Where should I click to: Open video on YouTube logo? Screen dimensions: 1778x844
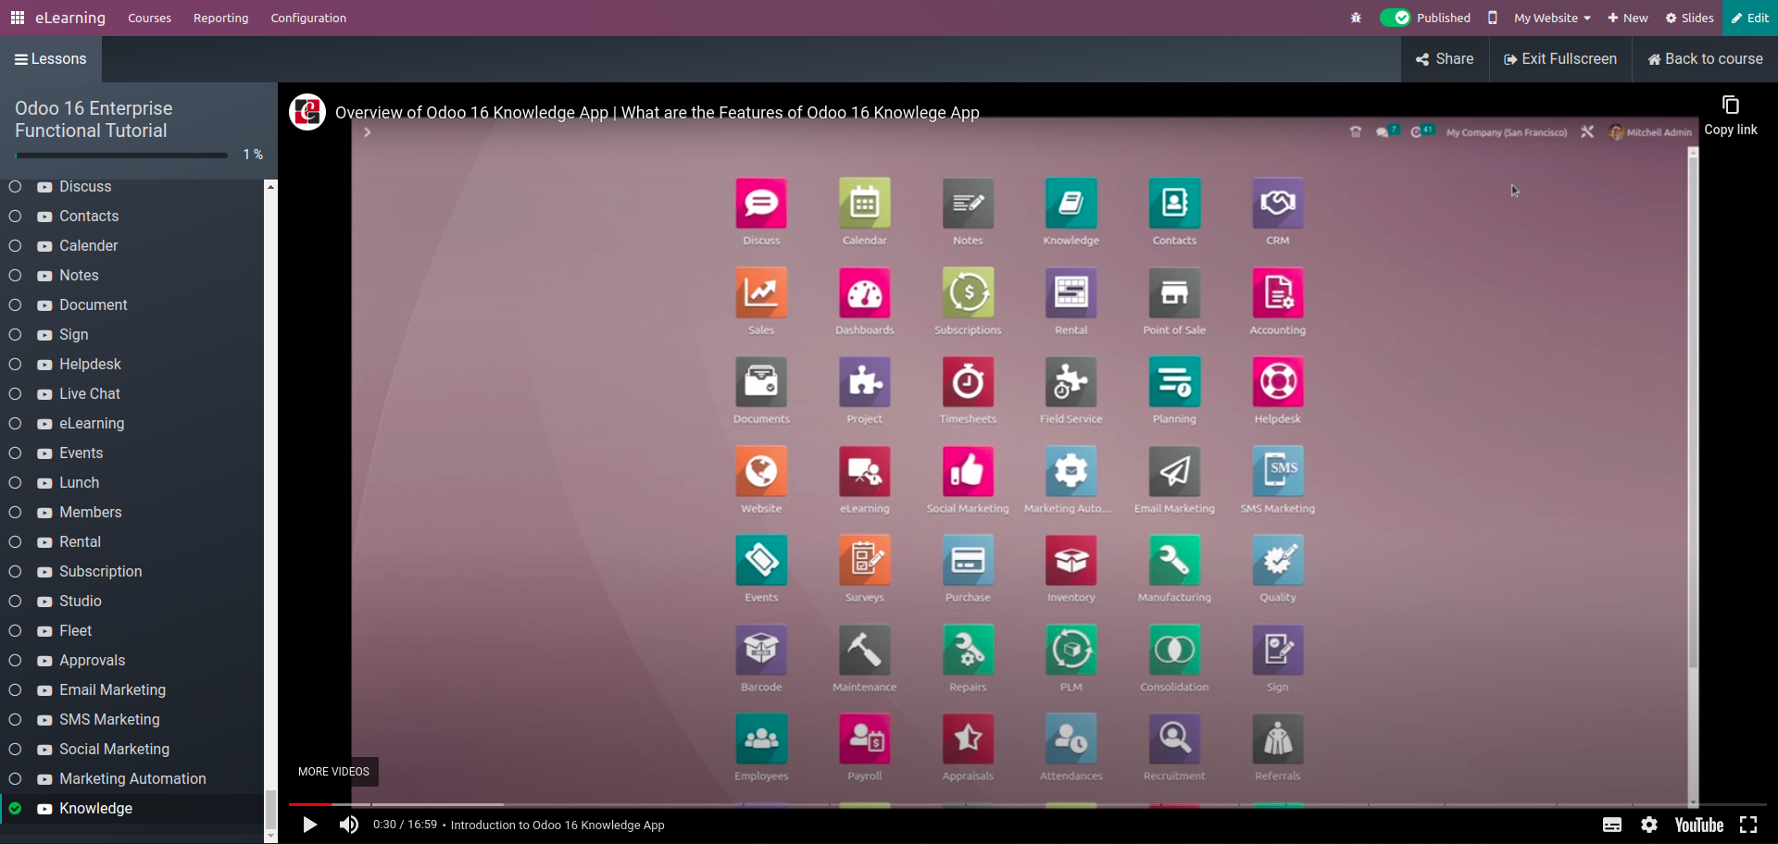pyautogui.click(x=1699, y=825)
